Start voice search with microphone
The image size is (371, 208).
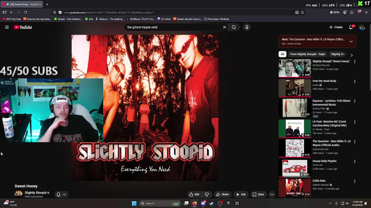[x=247, y=27]
